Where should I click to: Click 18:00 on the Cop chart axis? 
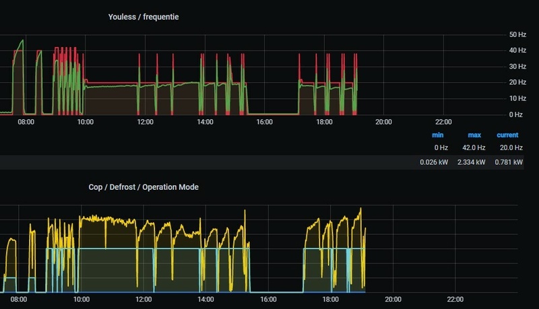[330, 300]
